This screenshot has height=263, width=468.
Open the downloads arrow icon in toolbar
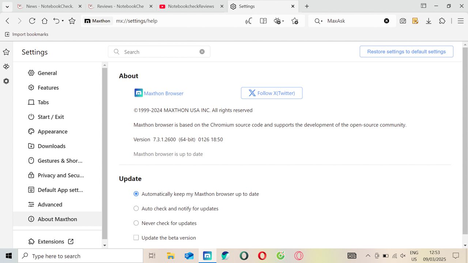[429, 21]
